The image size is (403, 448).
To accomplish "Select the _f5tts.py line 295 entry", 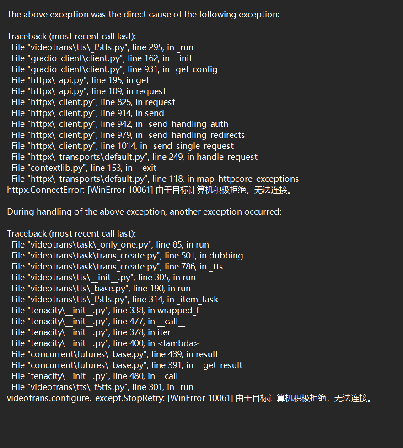I will click(x=102, y=47).
